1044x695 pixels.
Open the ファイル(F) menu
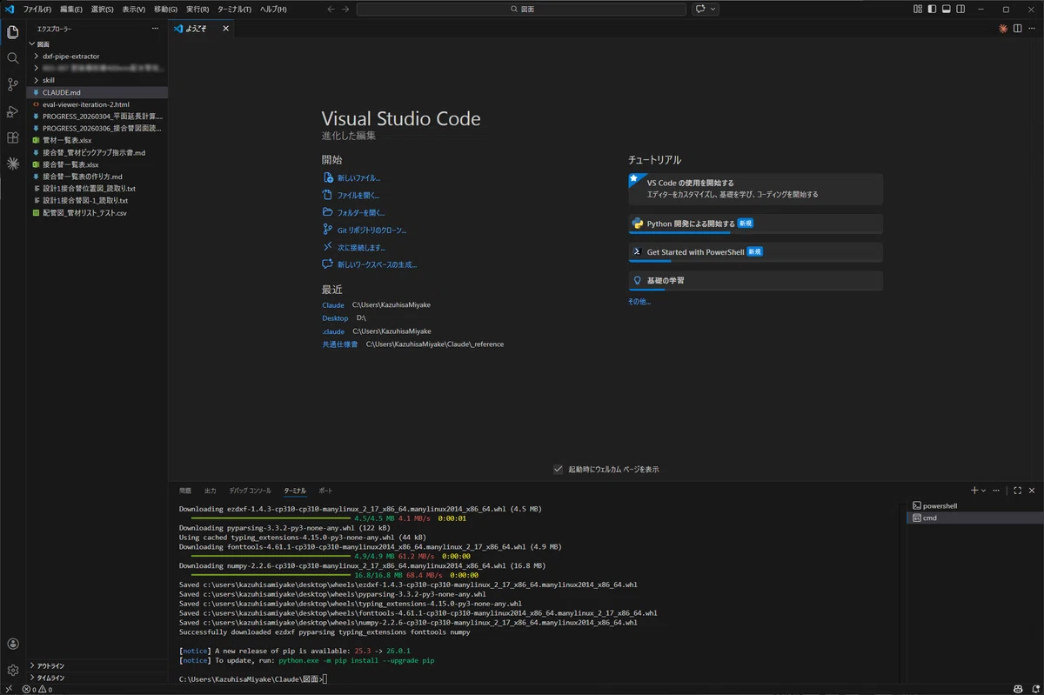coord(37,9)
